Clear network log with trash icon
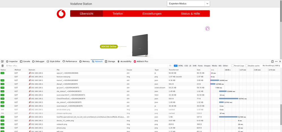 [3, 66]
